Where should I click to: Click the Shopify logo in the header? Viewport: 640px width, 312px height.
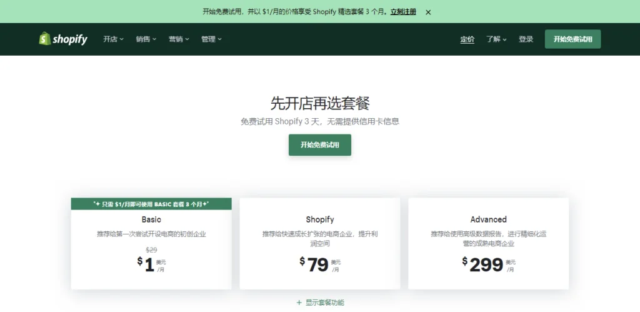point(63,39)
